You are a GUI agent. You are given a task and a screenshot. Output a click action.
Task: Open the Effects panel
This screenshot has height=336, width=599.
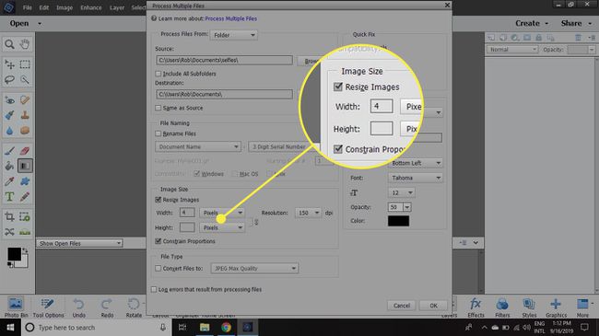pos(476,307)
